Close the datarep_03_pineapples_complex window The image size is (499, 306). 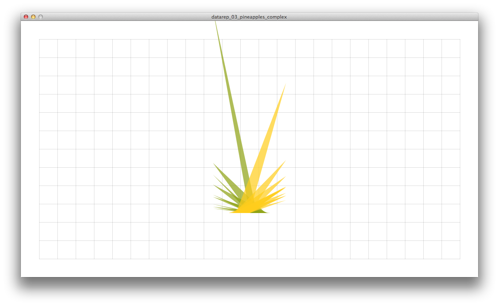[x=26, y=17]
